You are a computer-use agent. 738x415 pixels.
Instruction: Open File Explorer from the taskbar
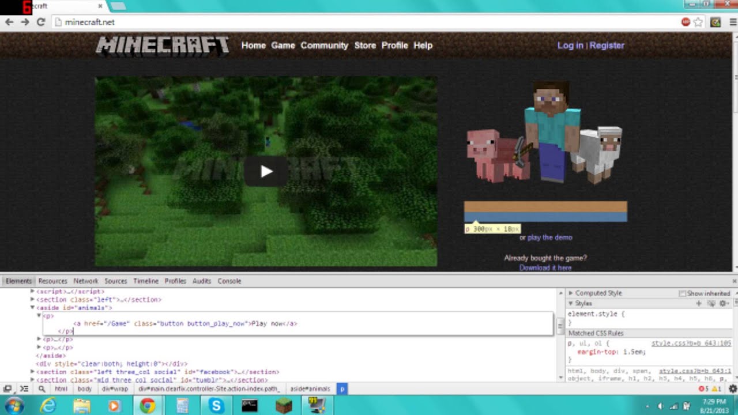coord(82,406)
